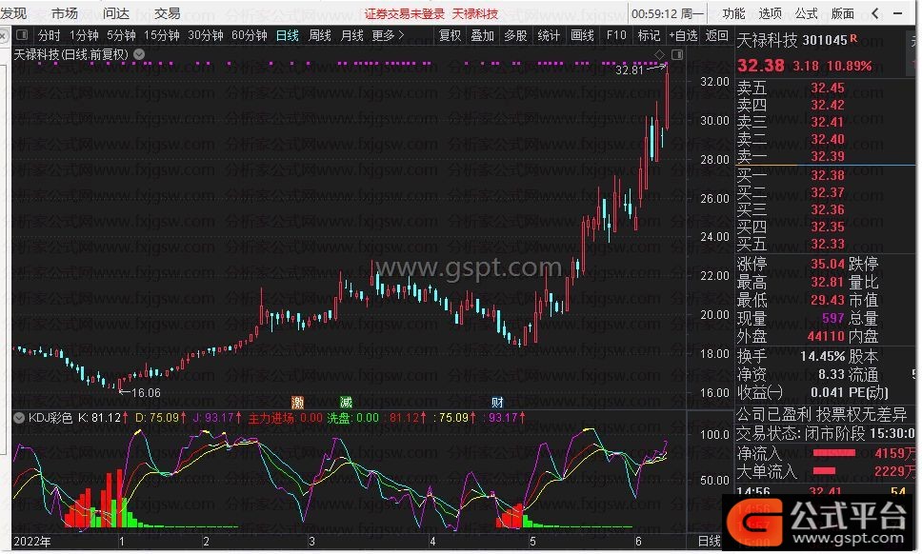Click the back arrow icon in title bar
This screenshot has width=922, height=554.
[875, 13]
